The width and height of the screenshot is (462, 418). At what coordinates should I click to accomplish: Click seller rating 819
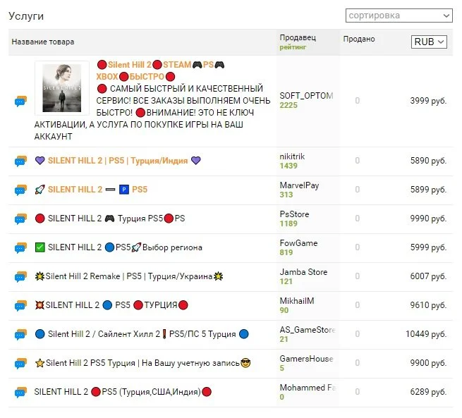(286, 252)
